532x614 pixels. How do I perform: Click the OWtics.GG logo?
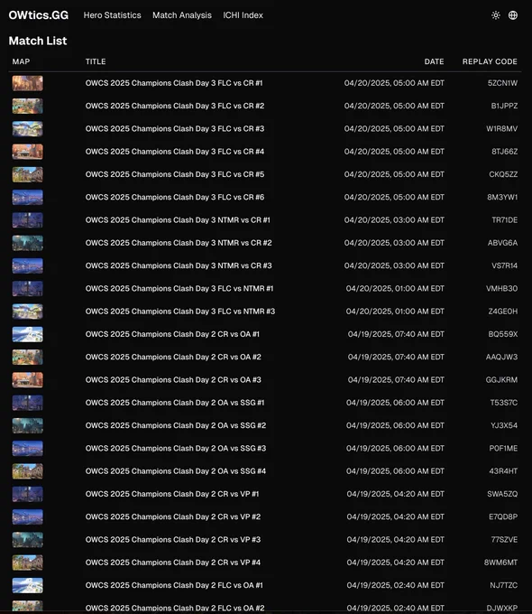point(39,14)
